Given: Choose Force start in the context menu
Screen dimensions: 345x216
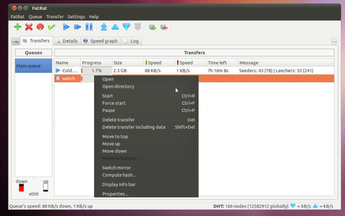Looking at the screenshot, I should (146, 103).
